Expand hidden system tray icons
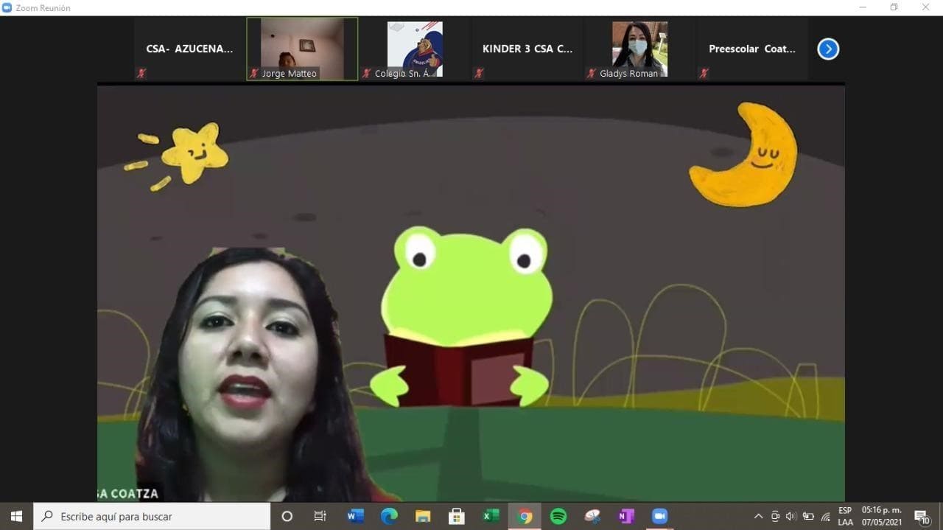 (x=758, y=516)
